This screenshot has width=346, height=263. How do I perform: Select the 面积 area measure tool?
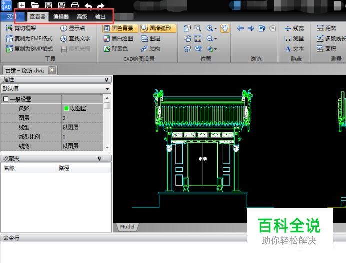326,49
